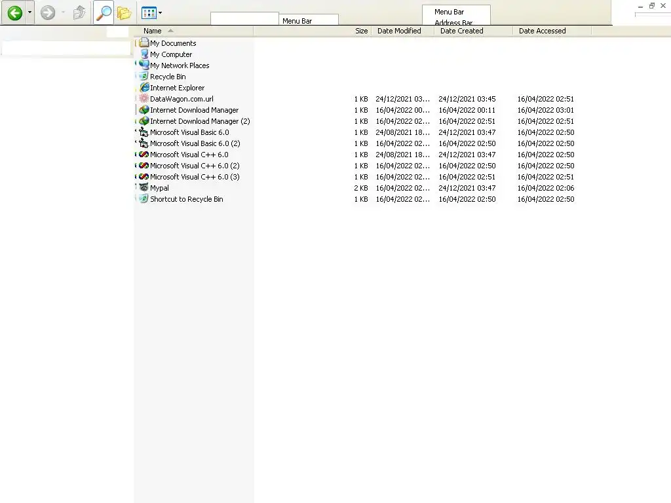Click the 'Shortcut to Recycle Bin' name text
The image size is (671, 503).
point(187,199)
